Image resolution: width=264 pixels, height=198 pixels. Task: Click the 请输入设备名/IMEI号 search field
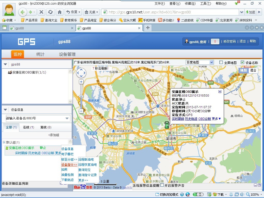pos(38,118)
